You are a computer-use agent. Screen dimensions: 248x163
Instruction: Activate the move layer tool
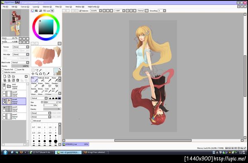point(33,74)
